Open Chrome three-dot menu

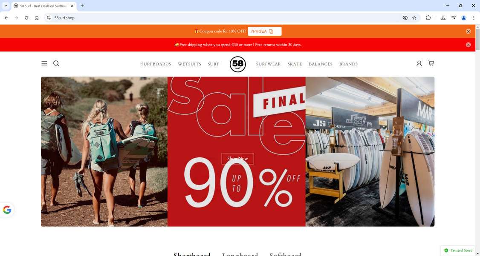(474, 18)
